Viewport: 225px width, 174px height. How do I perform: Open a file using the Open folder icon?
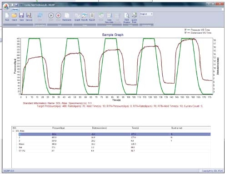click(14, 17)
